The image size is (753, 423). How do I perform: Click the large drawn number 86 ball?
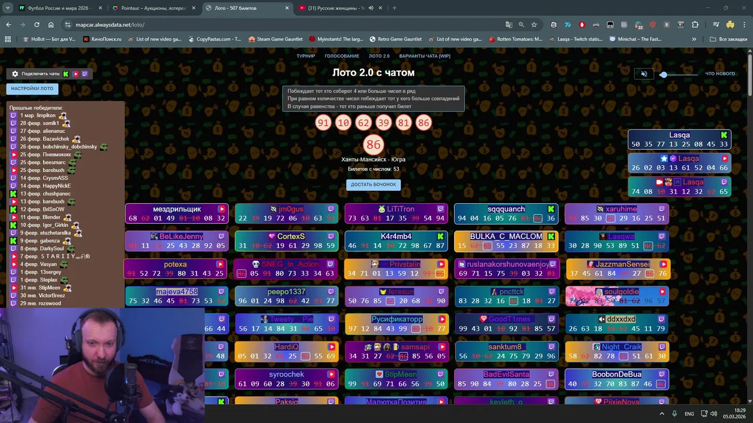point(374,145)
